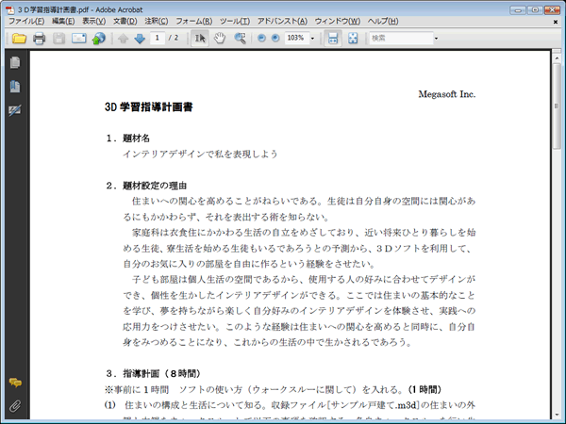Expand the zoom percentage dropdown
The height and width of the screenshot is (424, 566).
coord(312,39)
